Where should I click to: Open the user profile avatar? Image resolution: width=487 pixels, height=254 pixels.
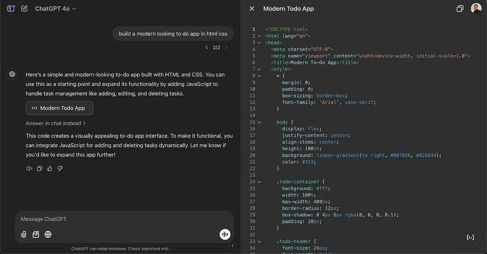pos(476,9)
